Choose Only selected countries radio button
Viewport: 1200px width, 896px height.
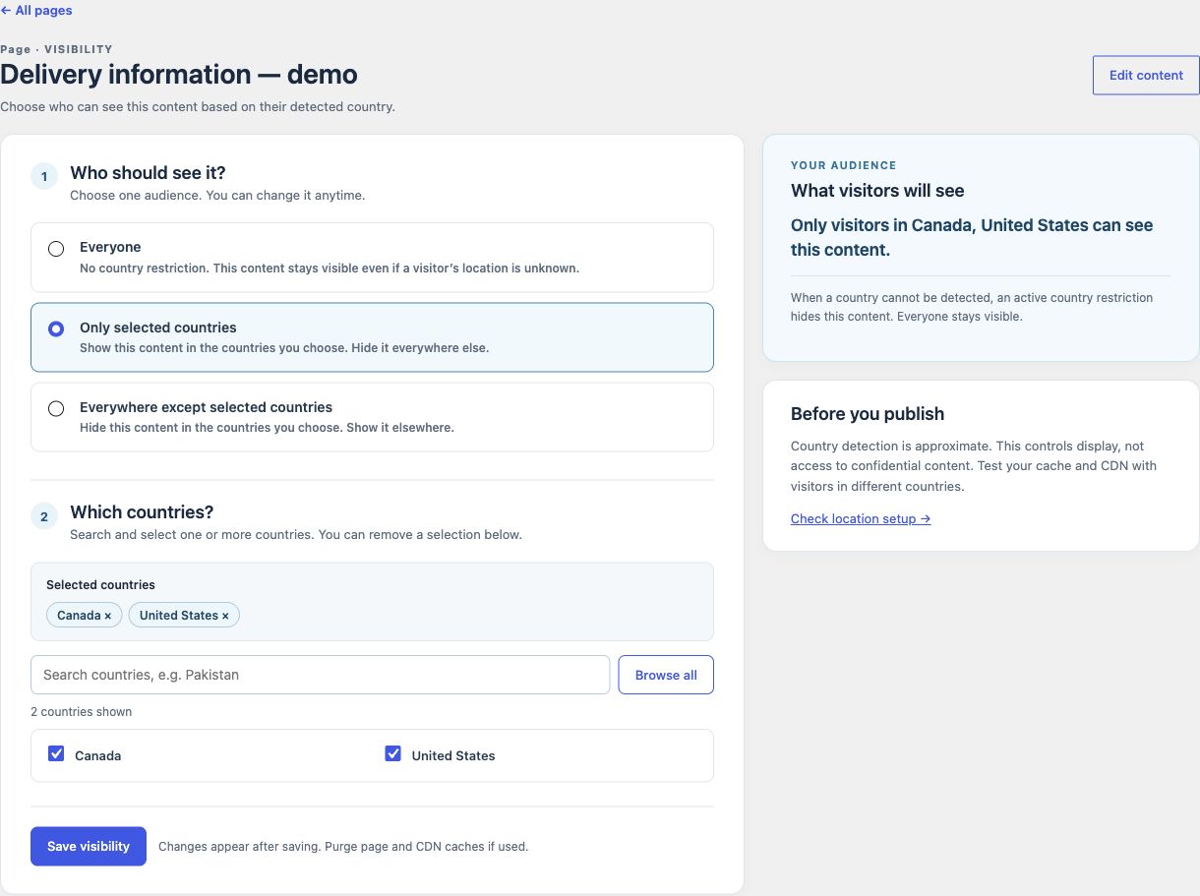(x=56, y=329)
